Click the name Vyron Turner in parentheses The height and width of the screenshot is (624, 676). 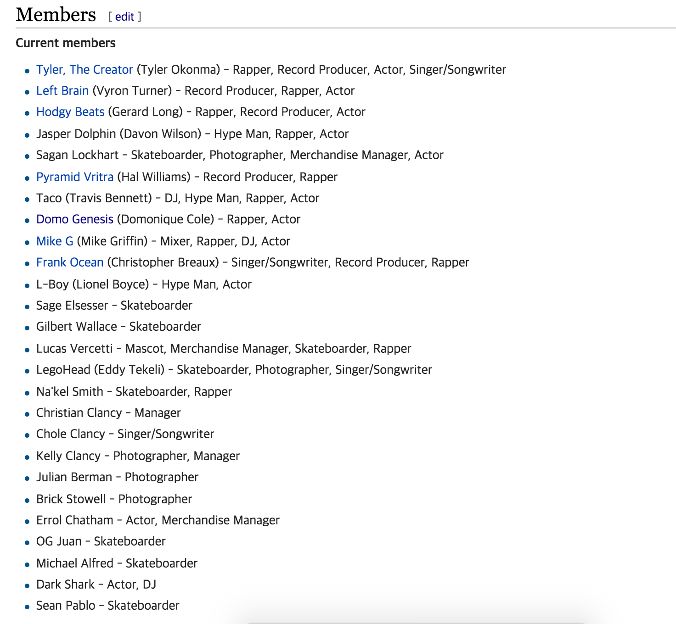tap(132, 91)
